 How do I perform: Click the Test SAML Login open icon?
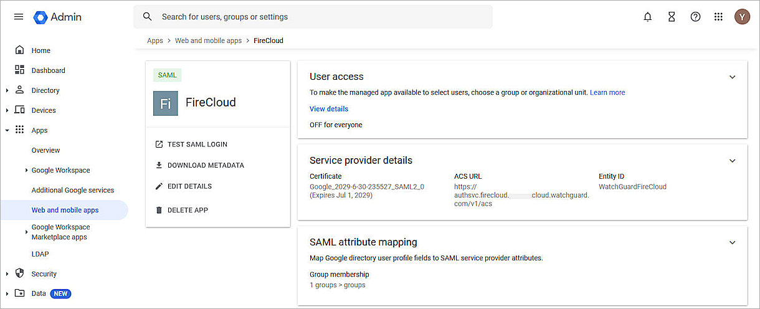(x=159, y=145)
